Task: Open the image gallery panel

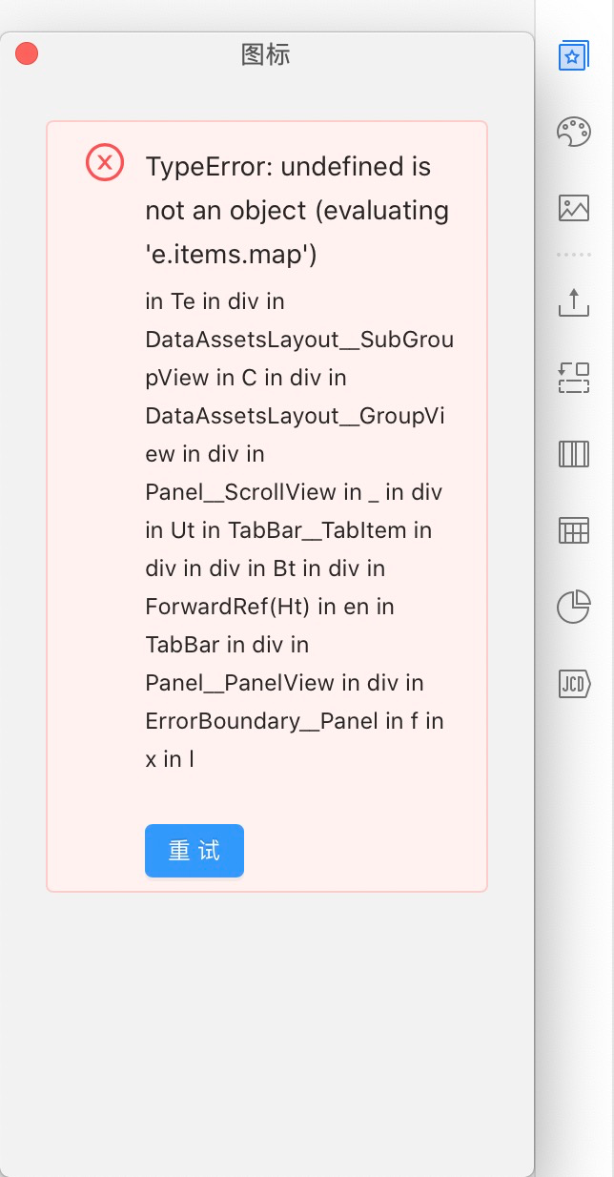Action: pos(573,207)
